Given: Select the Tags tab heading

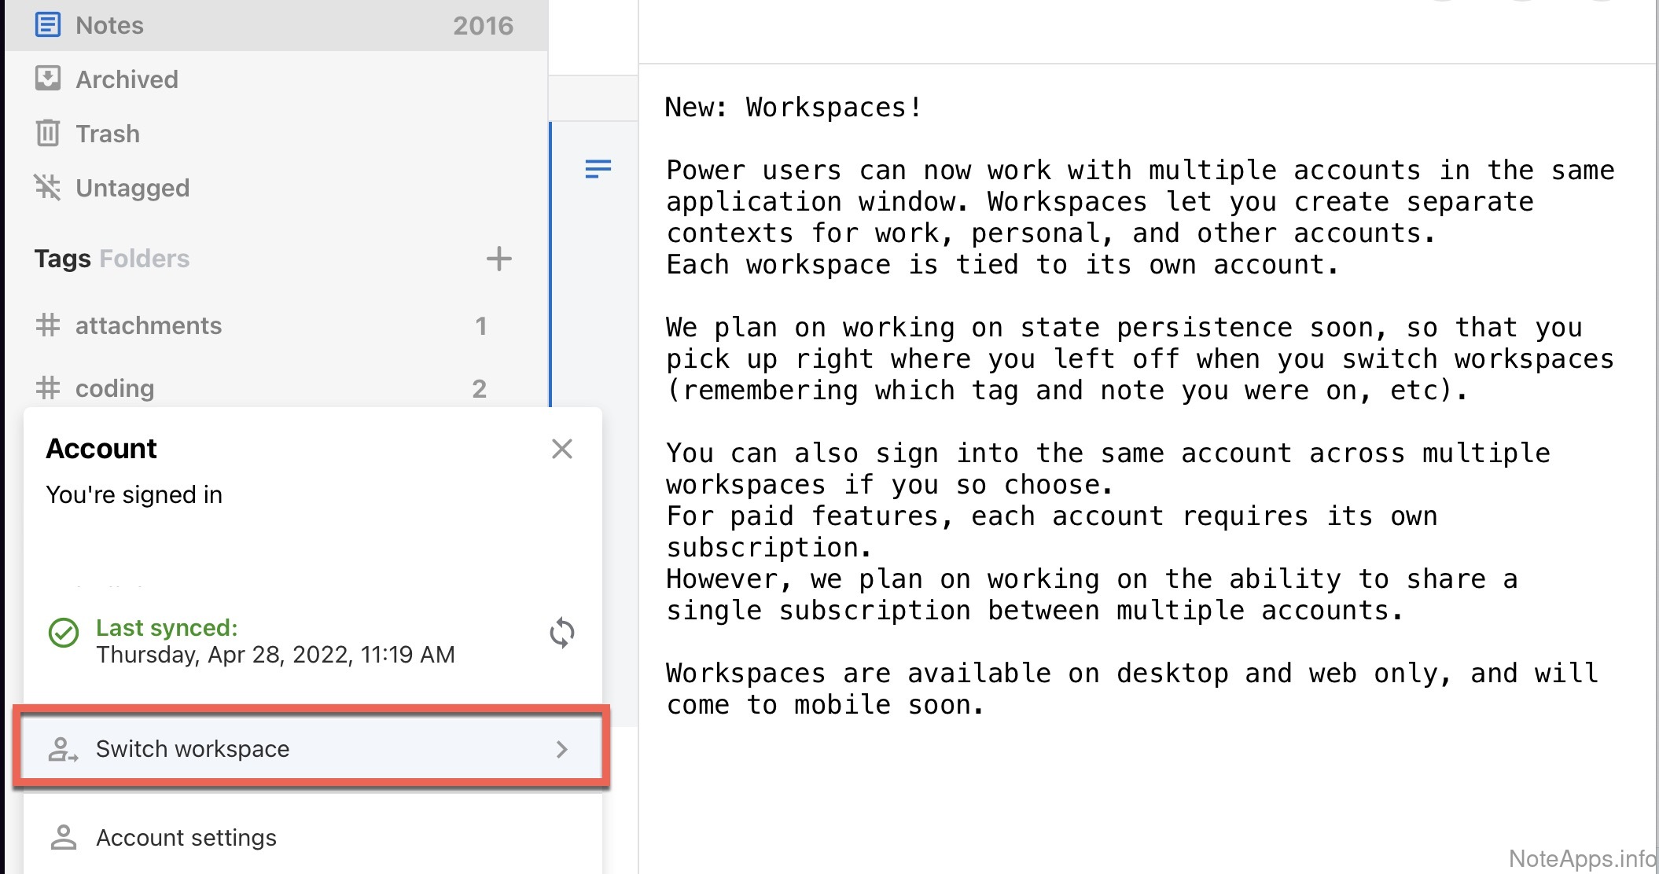Looking at the screenshot, I should (x=62, y=259).
